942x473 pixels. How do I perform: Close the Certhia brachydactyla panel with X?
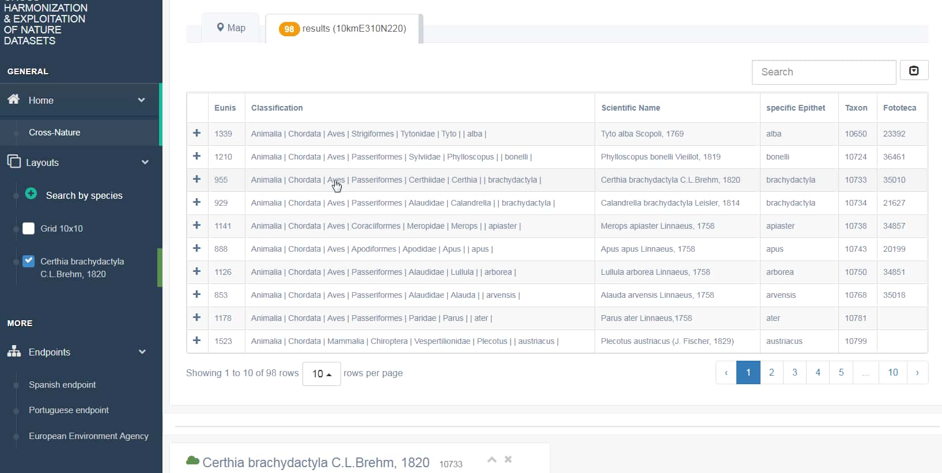pos(508,459)
